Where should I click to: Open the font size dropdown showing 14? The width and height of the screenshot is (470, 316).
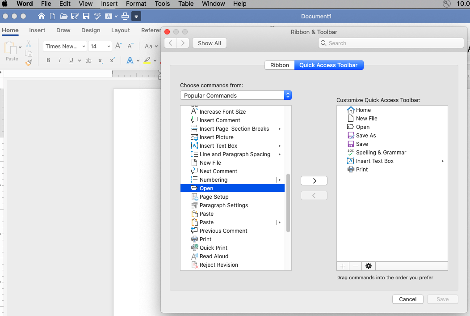tap(101, 46)
